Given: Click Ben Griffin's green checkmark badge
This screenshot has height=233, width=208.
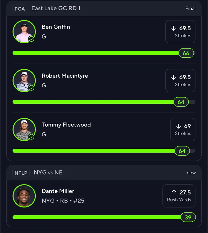Looking at the screenshot, I should [32, 39].
